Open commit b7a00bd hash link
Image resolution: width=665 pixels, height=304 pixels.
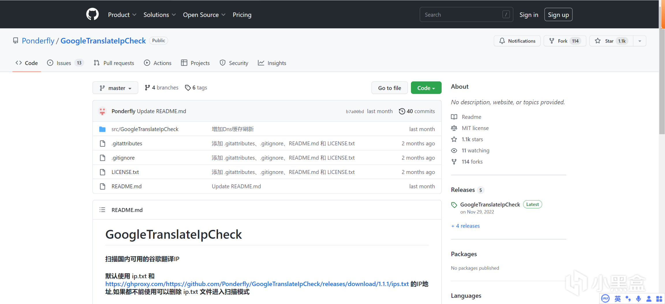355,112
